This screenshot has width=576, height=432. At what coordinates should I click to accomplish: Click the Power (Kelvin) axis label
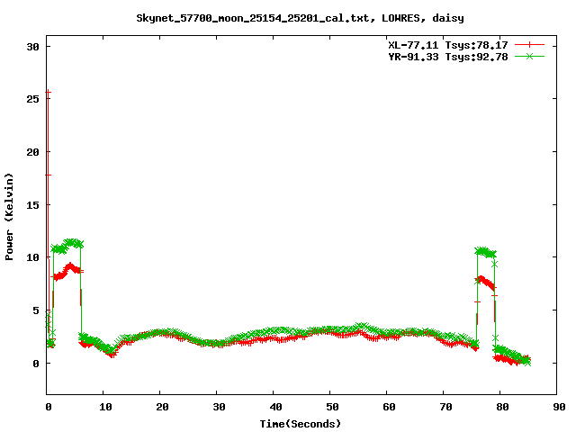point(9,217)
